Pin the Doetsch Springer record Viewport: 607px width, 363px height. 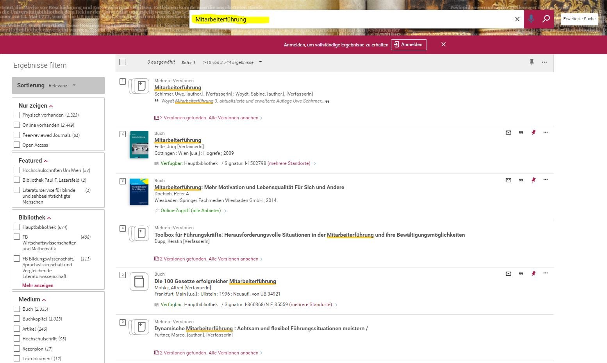[533, 180]
